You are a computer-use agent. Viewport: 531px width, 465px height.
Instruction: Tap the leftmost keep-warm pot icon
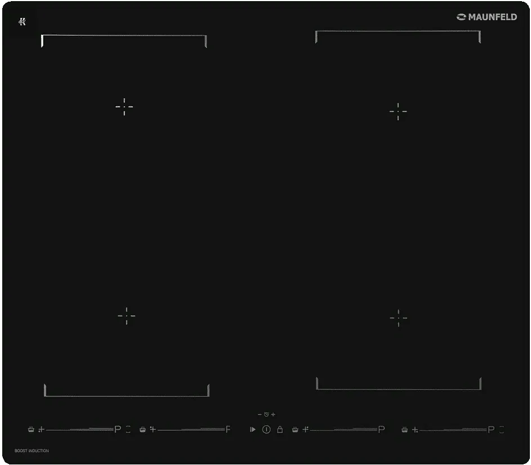pyautogui.click(x=31, y=430)
